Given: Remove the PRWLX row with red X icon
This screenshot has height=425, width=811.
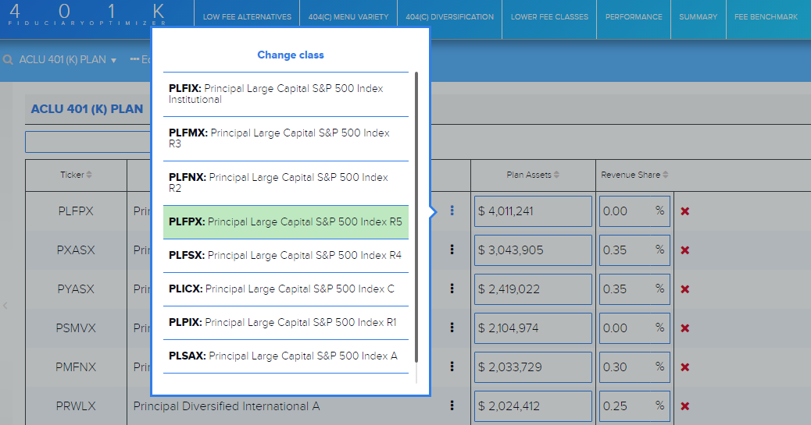Looking at the screenshot, I should [685, 406].
